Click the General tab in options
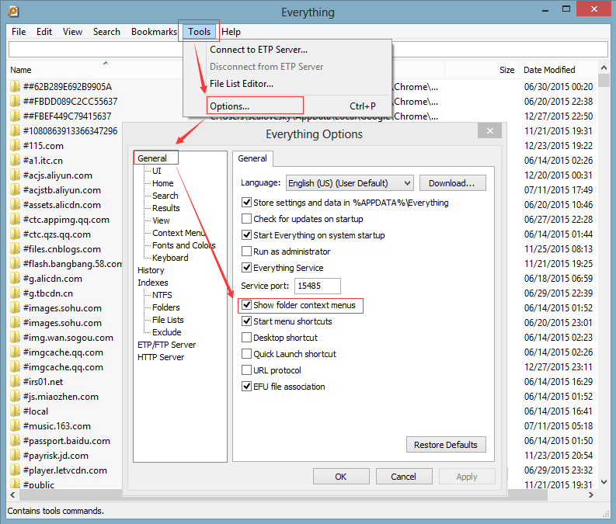Viewport: 616px width, 524px height. click(252, 158)
